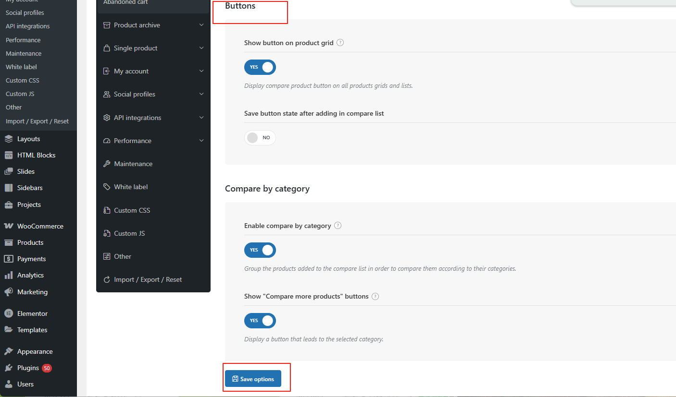Screen dimensions: 676x397
Task: Click the API integrations gear icon
Action: tap(107, 118)
